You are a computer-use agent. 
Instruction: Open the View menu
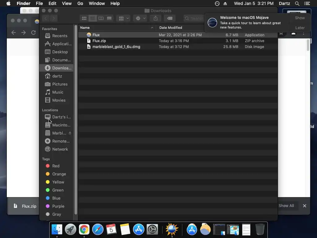point(67,3)
